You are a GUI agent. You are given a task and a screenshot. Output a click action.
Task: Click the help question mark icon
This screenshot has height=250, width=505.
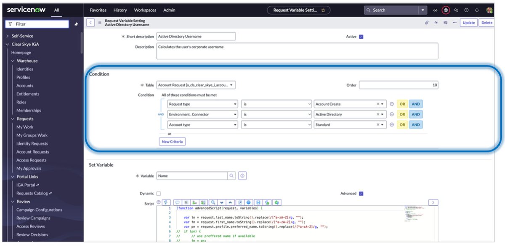coord(466,10)
